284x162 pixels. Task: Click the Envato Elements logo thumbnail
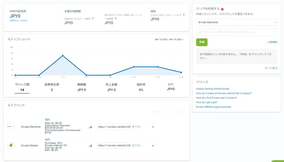click(11, 127)
